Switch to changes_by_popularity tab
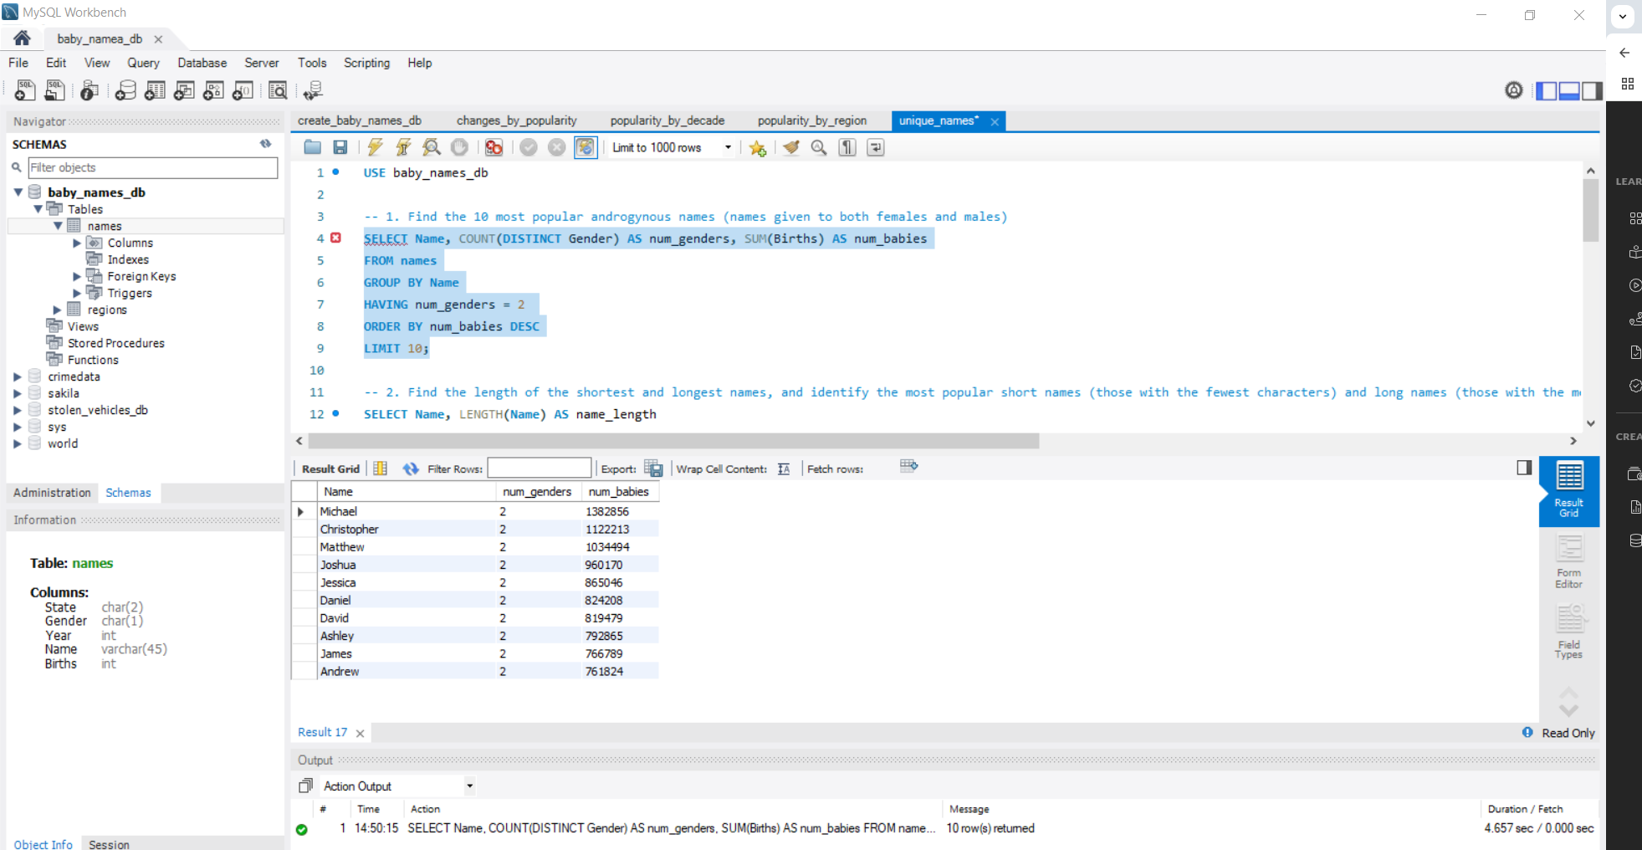 (516, 120)
